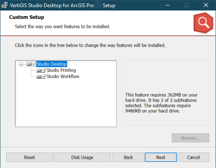The width and height of the screenshot is (216, 168).
Task: Open the Studio Desktop feature install icon
Action: click(x=31, y=64)
